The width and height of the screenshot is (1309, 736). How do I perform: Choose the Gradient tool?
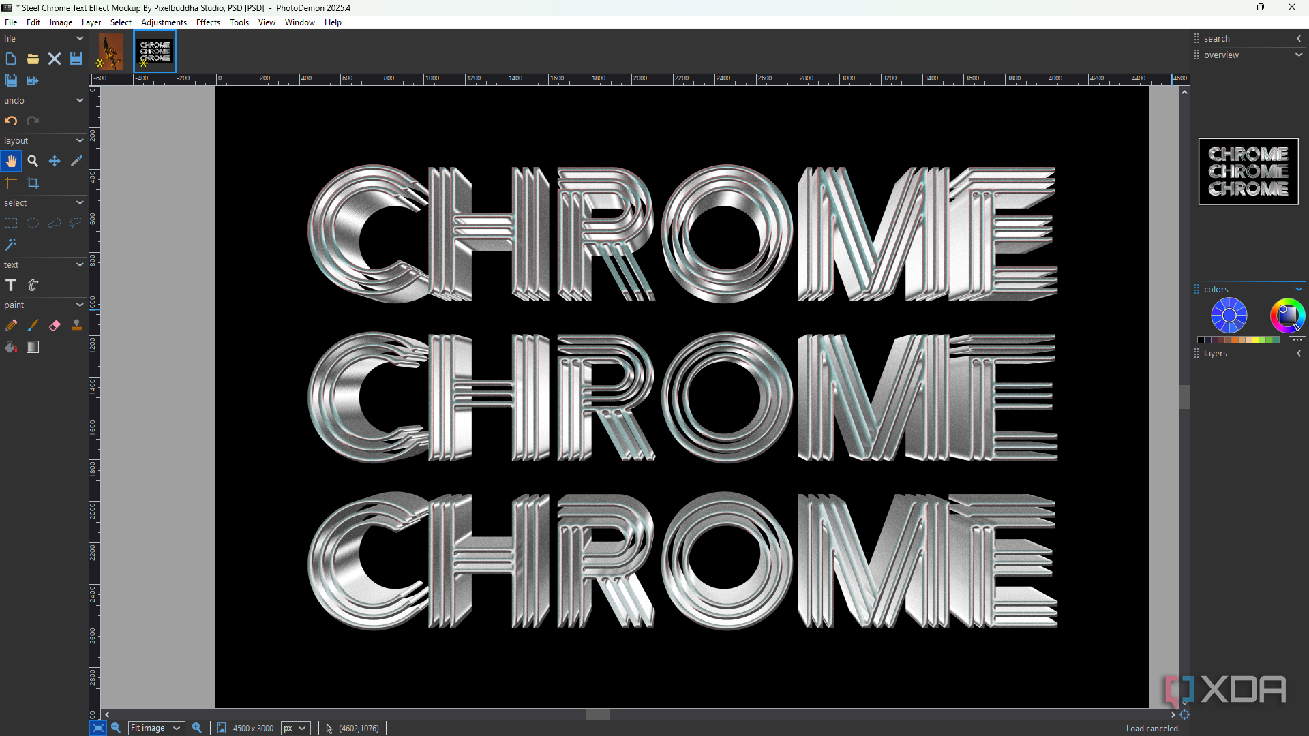point(33,348)
